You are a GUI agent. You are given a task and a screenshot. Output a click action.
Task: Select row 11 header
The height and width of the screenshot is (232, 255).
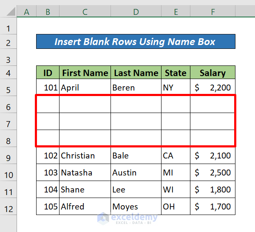[8, 190]
